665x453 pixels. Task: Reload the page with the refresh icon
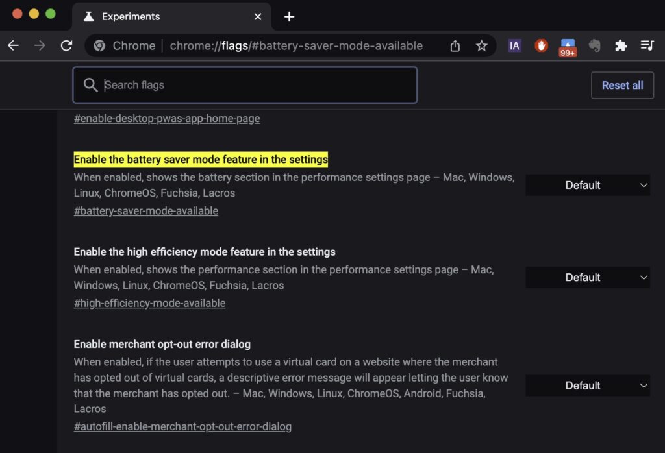[x=66, y=45]
